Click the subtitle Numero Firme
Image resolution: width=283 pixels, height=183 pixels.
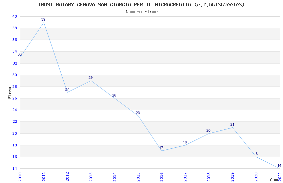[142, 12]
